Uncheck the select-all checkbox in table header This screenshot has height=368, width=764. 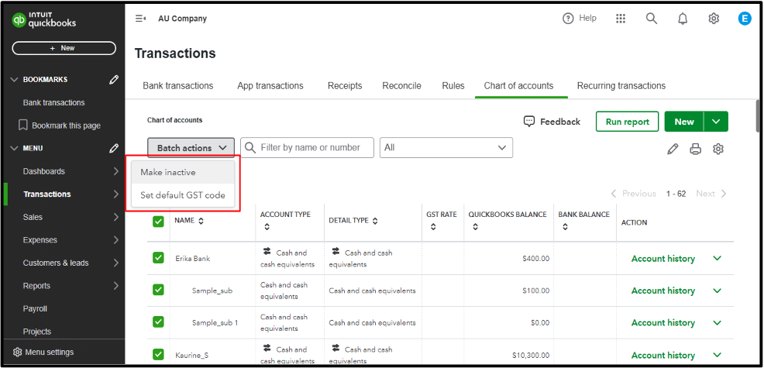coord(158,222)
